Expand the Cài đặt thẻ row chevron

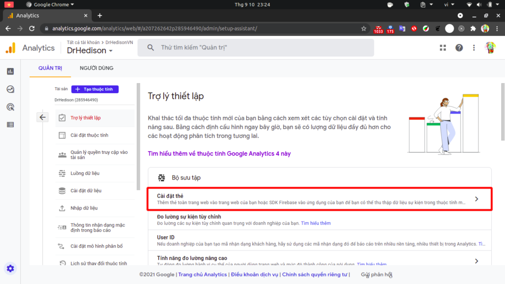point(476,199)
